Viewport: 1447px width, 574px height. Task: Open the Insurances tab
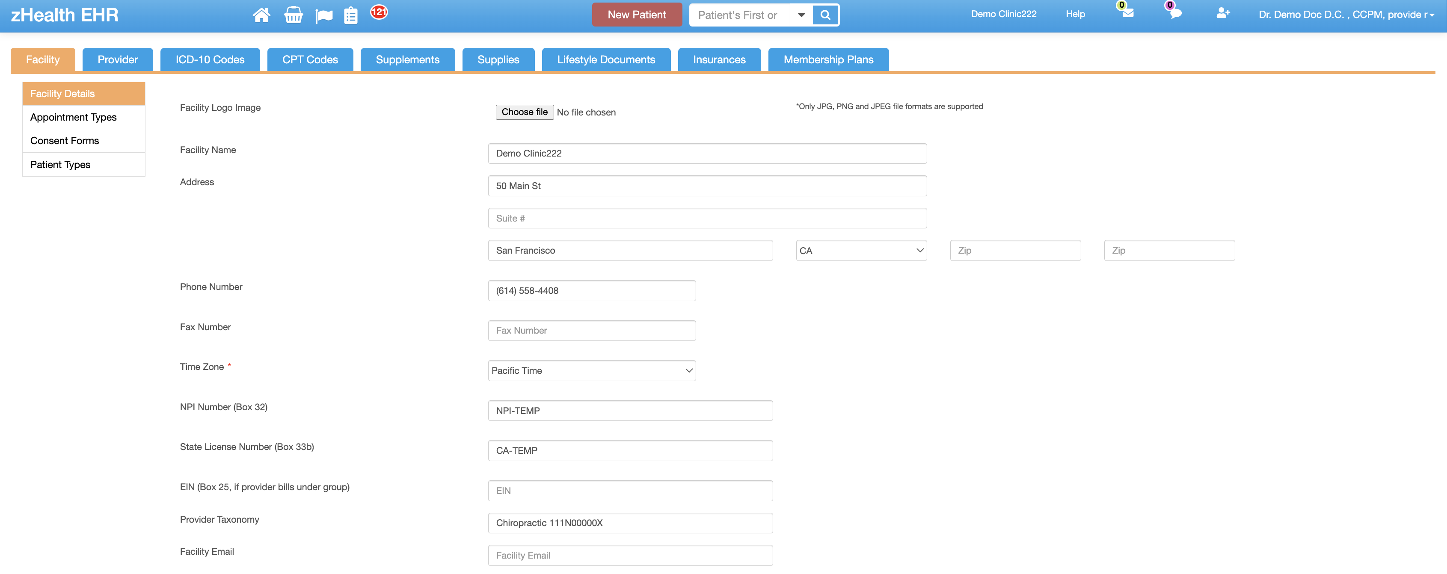[719, 59]
